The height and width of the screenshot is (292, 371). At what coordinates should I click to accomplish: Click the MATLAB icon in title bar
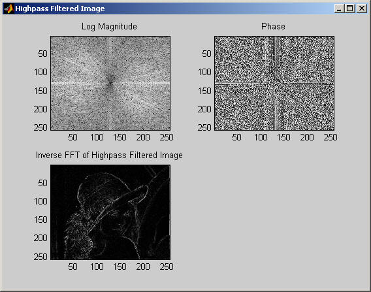(x=8, y=8)
